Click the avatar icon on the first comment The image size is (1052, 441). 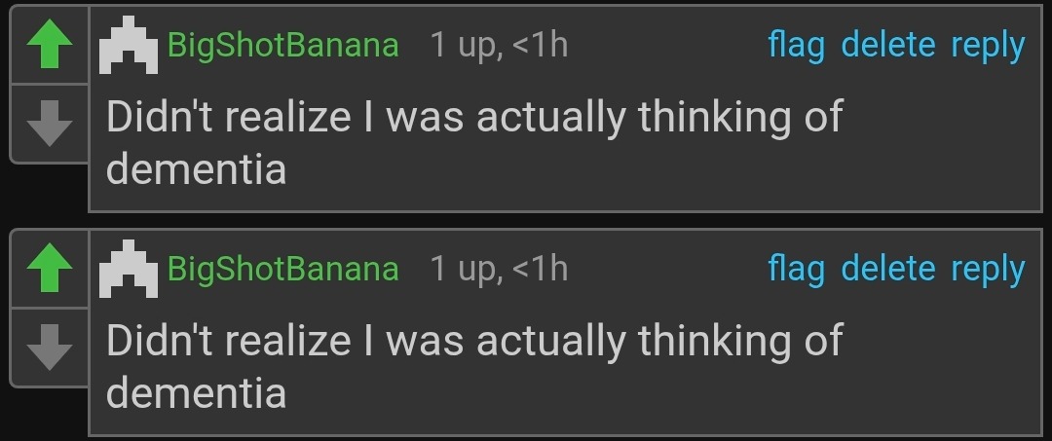coord(128,48)
